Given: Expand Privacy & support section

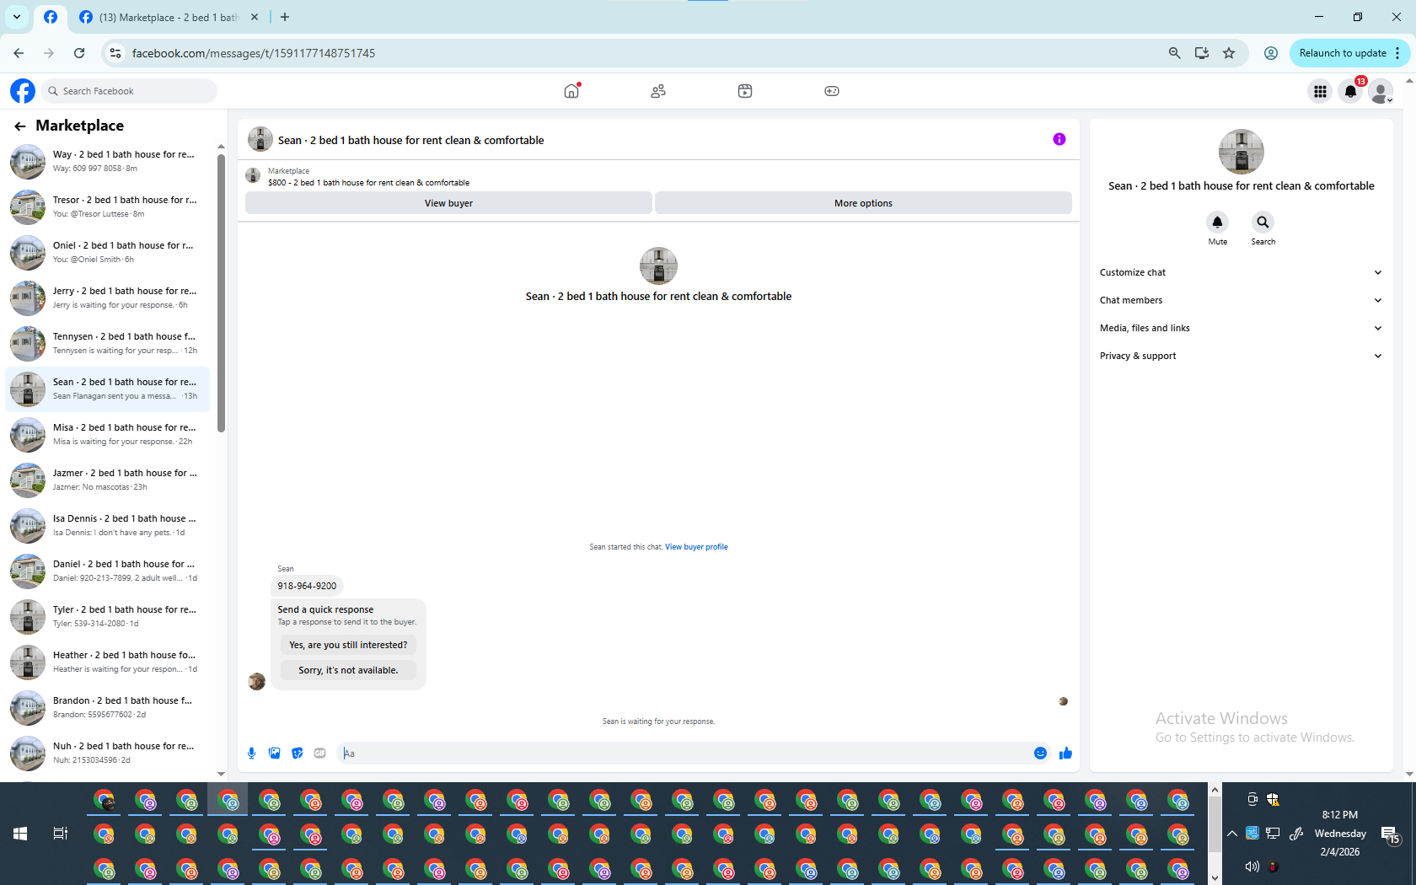Looking at the screenshot, I should pos(1241,356).
